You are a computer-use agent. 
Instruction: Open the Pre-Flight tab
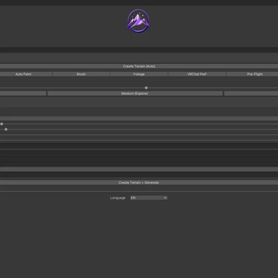(x=252, y=74)
